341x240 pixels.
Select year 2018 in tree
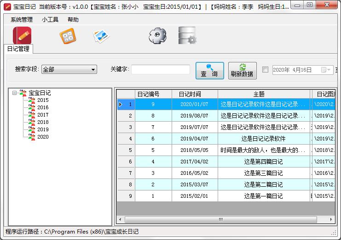[43, 122]
